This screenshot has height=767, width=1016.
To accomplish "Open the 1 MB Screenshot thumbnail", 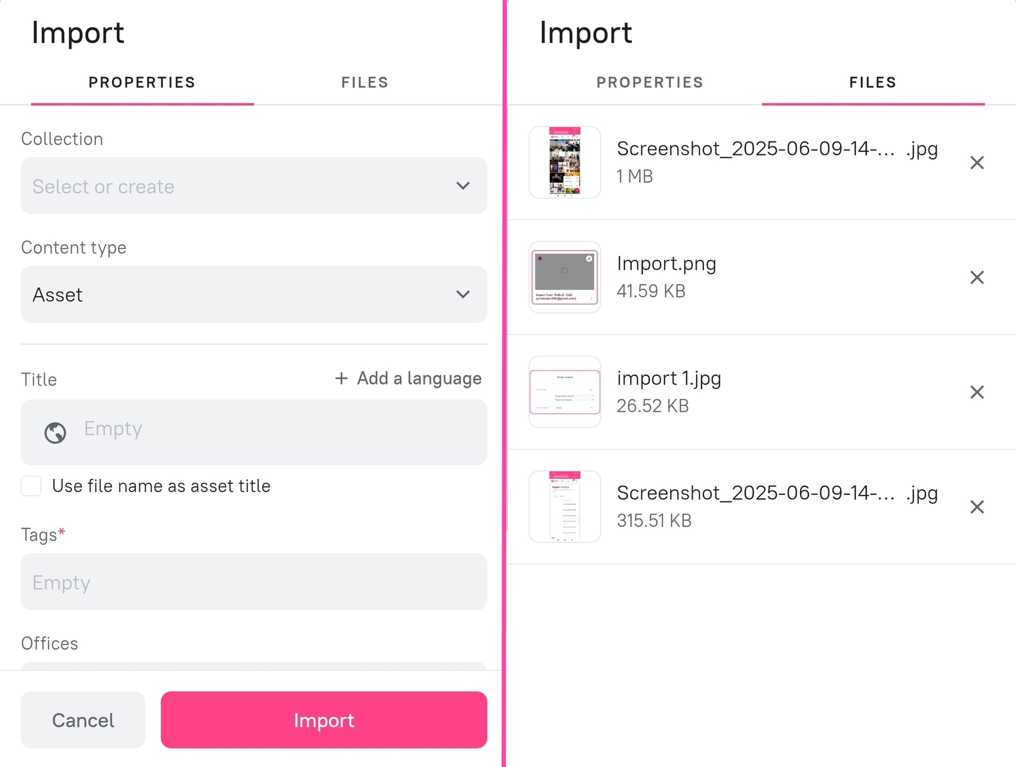I will click(x=565, y=163).
